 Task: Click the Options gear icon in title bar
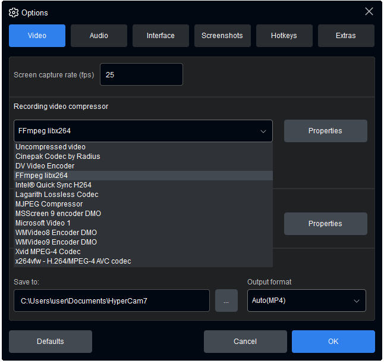click(14, 12)
